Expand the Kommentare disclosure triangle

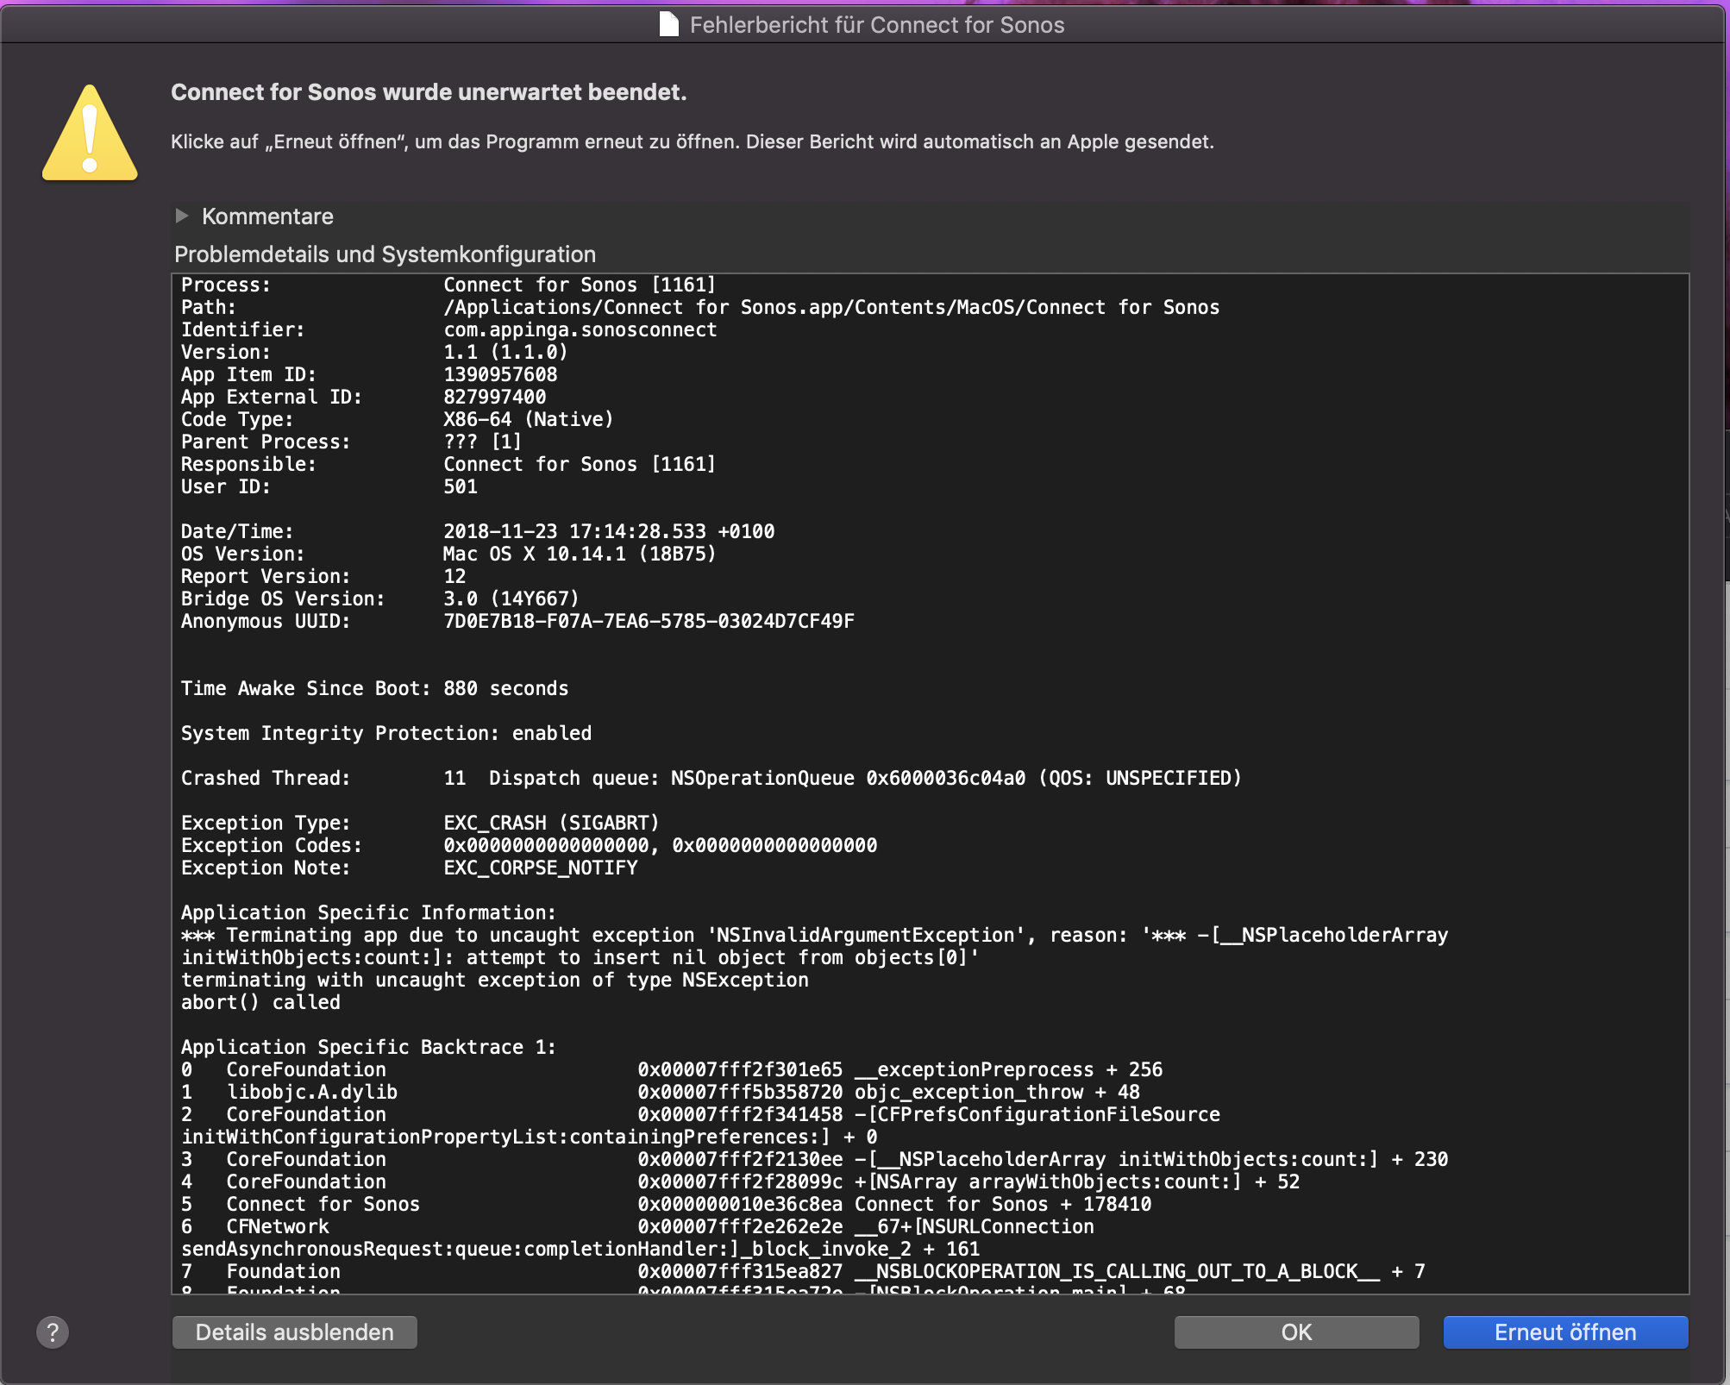click(x=181, y=216)
